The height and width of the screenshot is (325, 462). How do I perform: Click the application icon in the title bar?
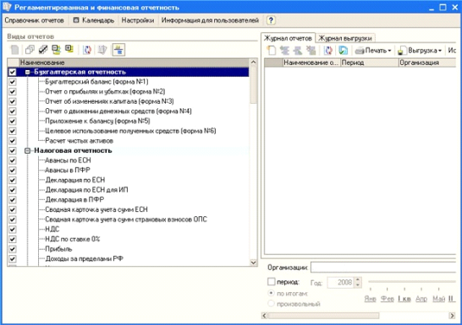pyautogui.click(x=7, y=7)
